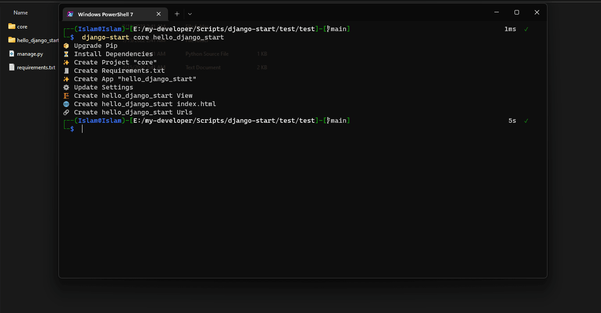The width and height of the screenshot is (601, 313).
Task: Expand the new tab profile dropdown chevron
Action: pos(190,14)
